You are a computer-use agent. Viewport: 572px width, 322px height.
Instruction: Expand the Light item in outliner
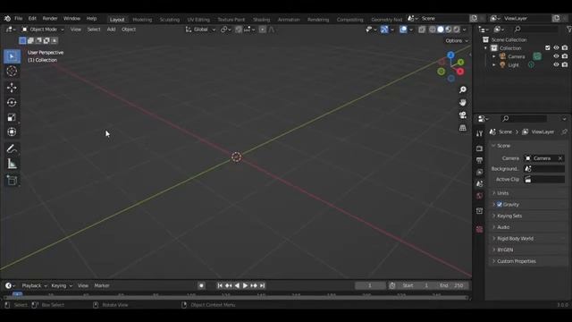[494, 64]
